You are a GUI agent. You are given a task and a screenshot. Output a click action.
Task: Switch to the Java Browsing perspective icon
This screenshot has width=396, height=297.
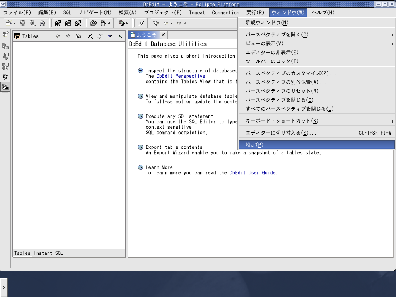tap(5, 67)
